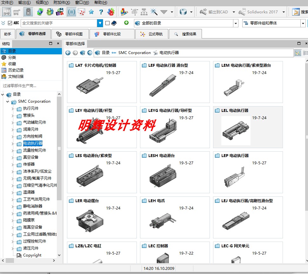Click the 输出到CAD button
Screen dimensions: 308x274
point(214,12)
